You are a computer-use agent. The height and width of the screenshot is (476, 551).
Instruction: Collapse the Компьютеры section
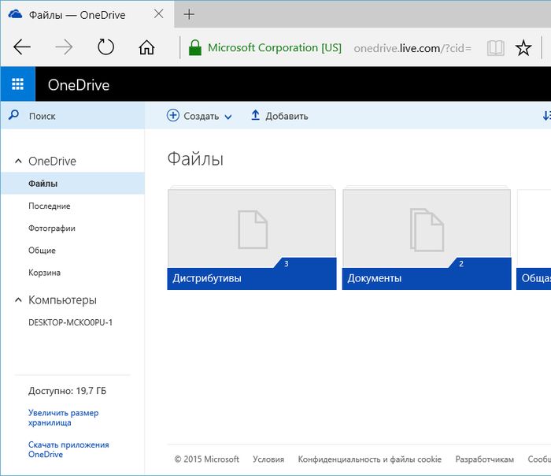[18, 300]
